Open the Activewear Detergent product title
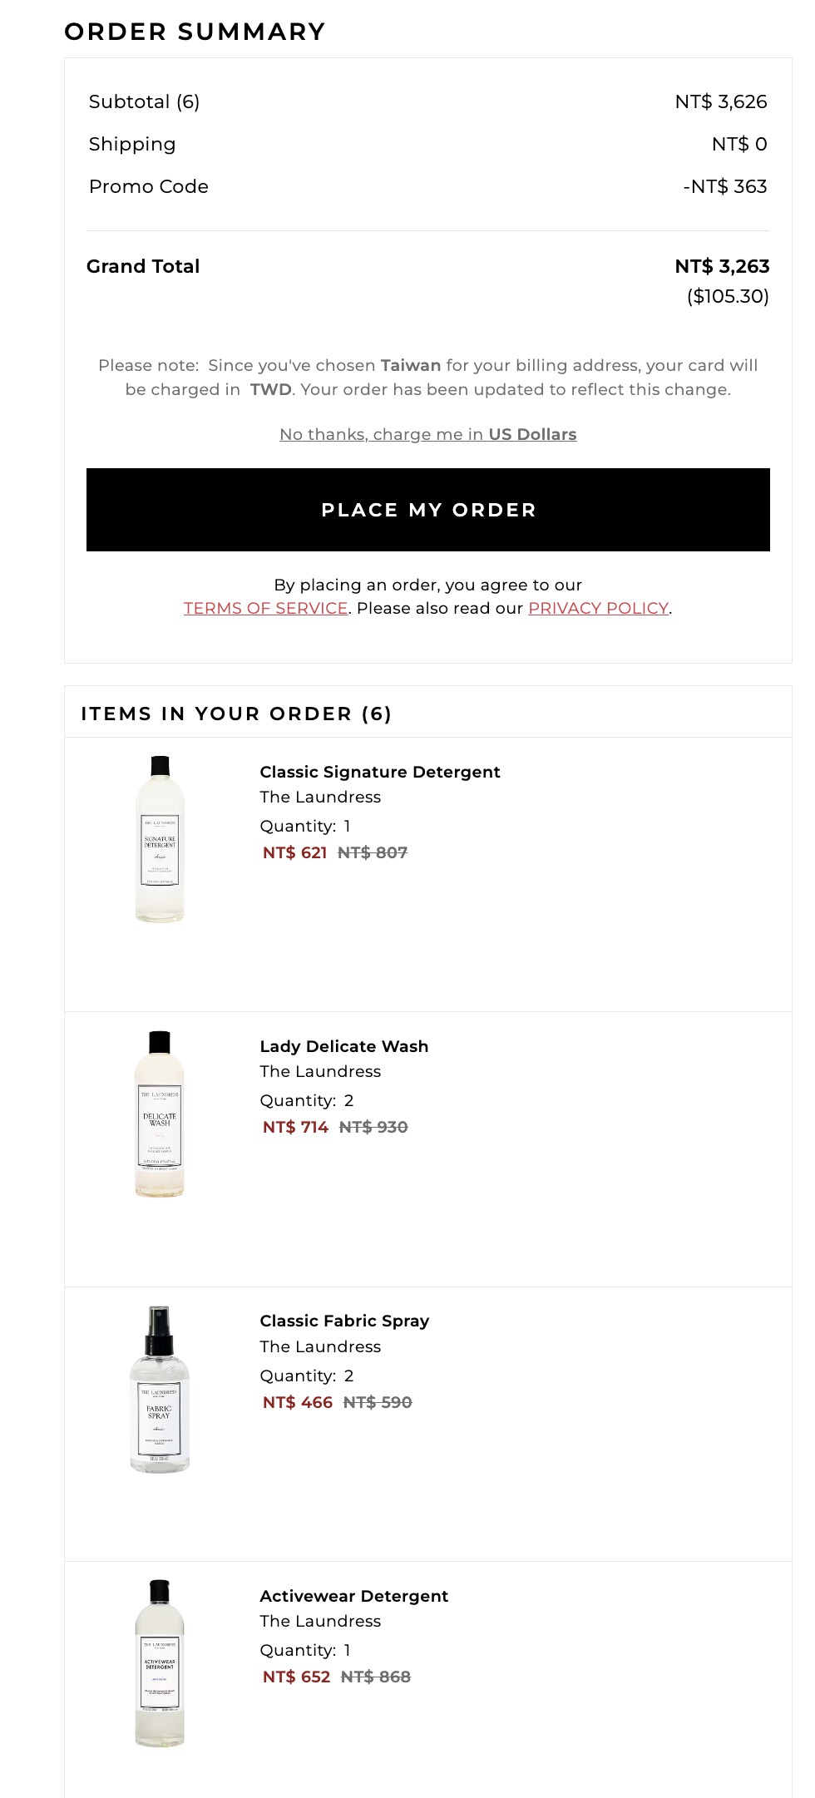Viewport: 815px width, 1798px height. pyautogui.click(x=353, y=1596)
